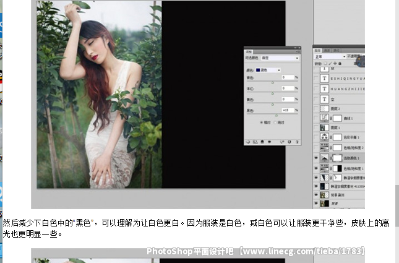
Task: Click the 黑色 value field showing +15
Action: point(286,110)
